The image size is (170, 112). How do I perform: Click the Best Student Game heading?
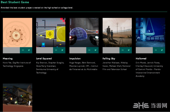(x=15, y=2)
